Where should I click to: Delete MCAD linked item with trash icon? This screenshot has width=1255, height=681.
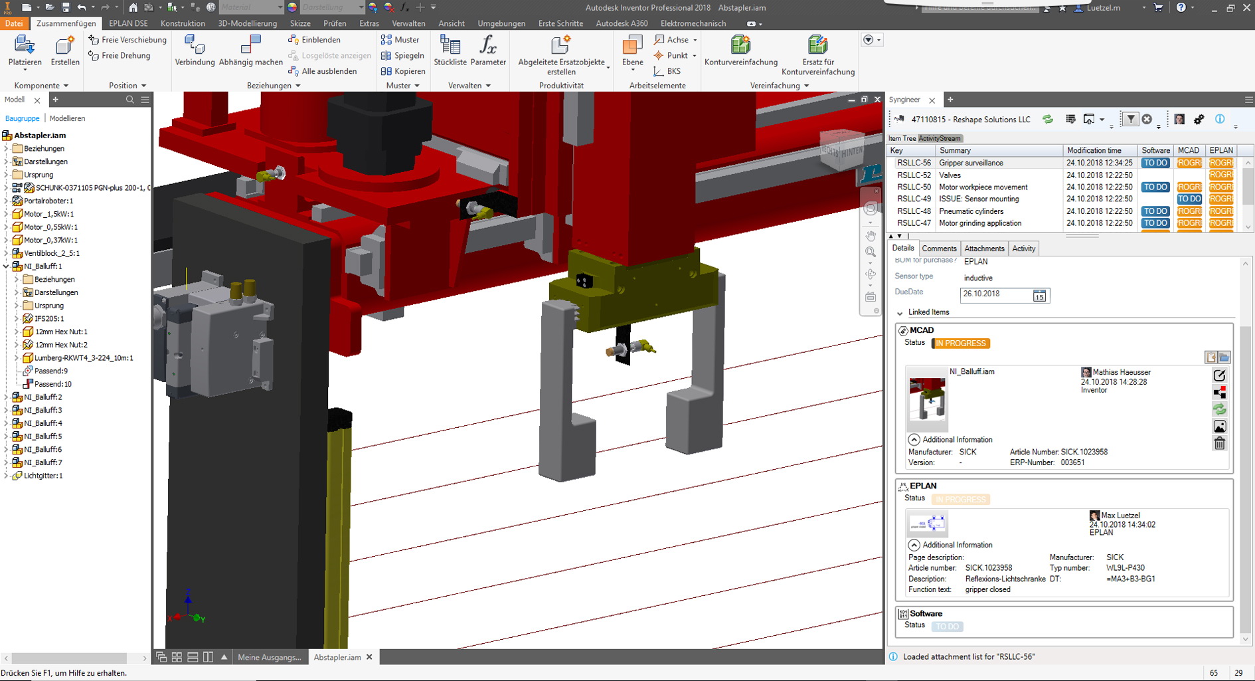click(1219, 444)
